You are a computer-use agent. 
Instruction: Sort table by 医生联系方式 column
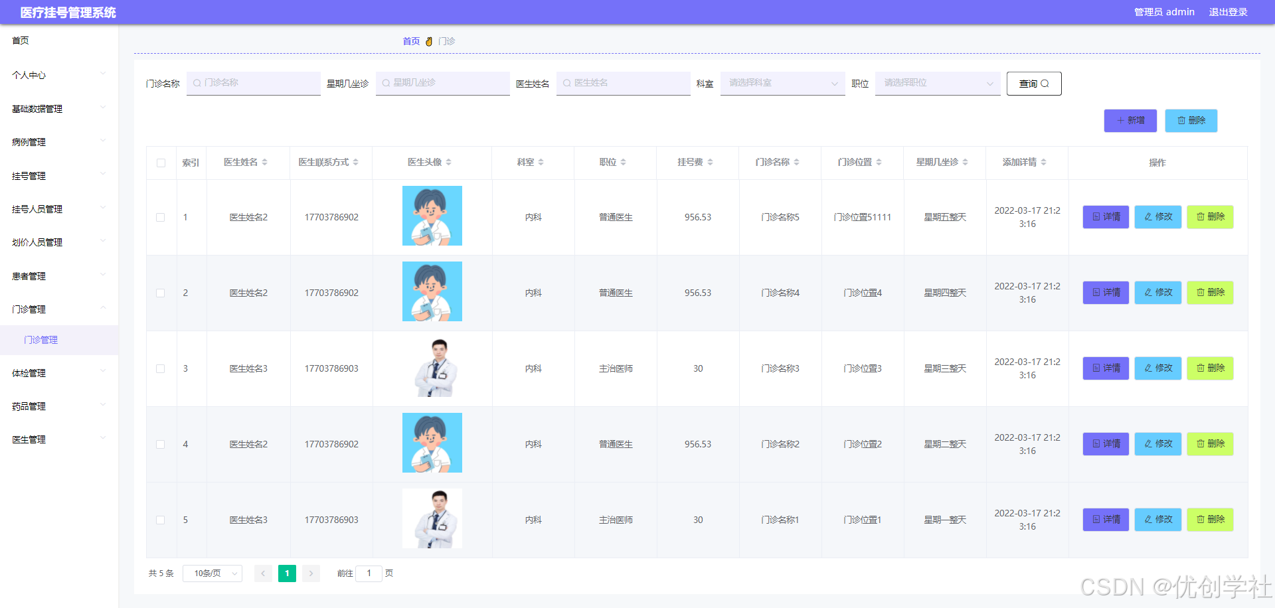pyautogui.click(x=355, y=162)
